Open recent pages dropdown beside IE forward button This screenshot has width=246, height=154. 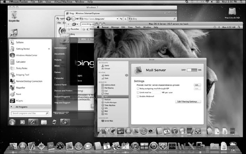click(77, 19)
